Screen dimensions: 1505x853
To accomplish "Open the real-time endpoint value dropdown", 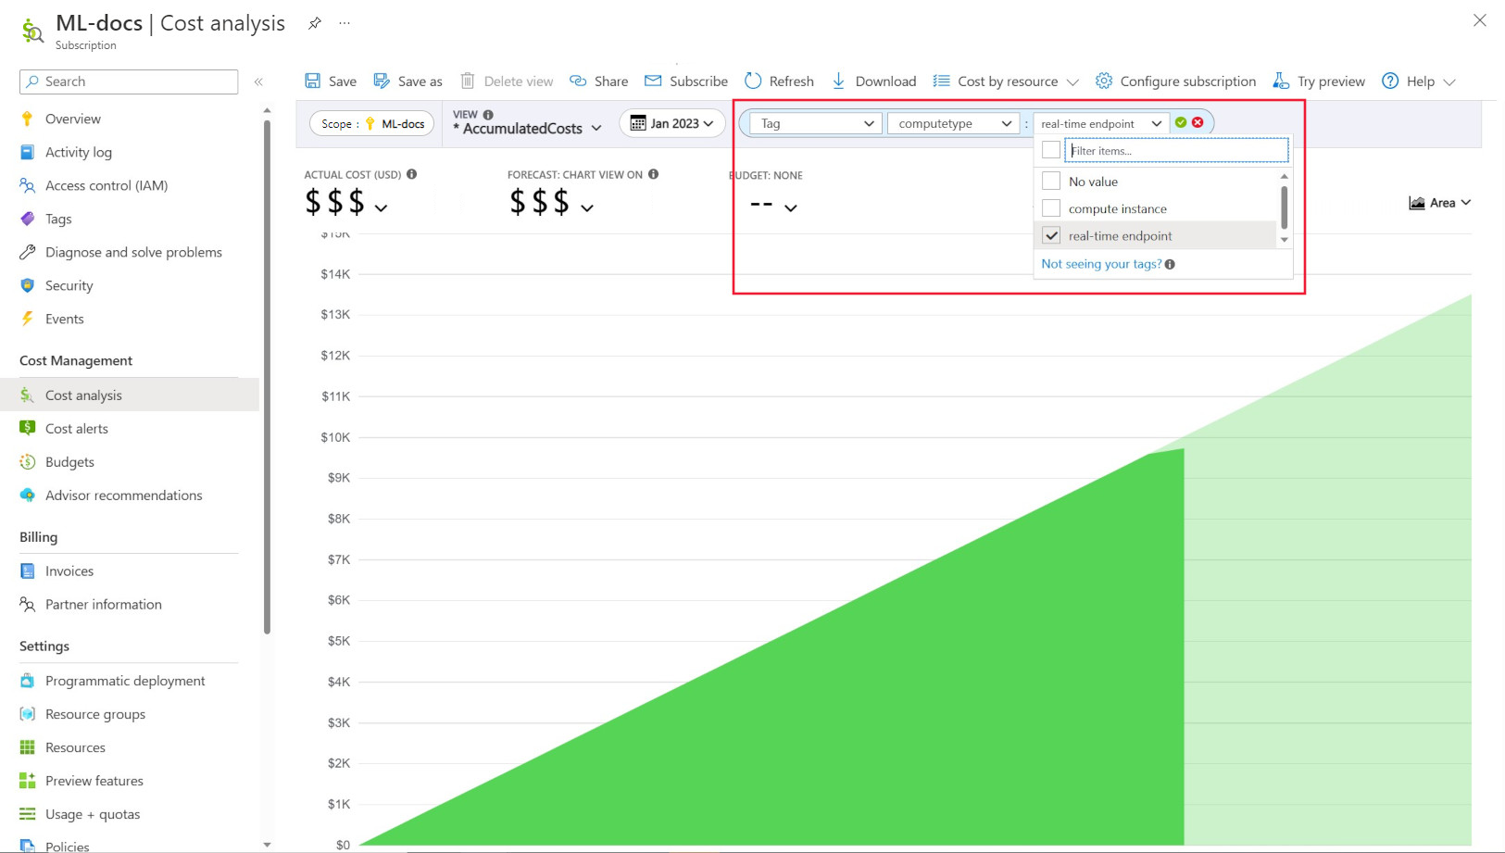I will point(1100,123).
